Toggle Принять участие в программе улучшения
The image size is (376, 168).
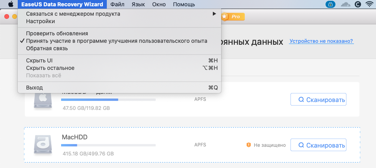click(116, 41)
